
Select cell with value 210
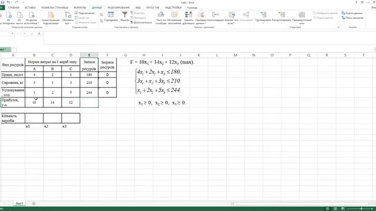(x=89, y=83)
